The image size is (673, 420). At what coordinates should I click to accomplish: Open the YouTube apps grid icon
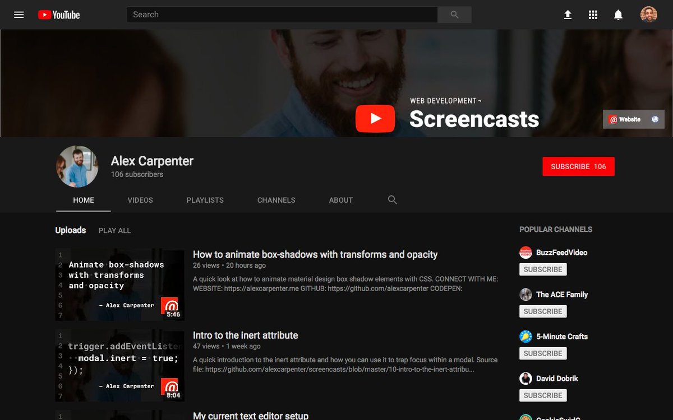pyautogui.click(x=593, y=15)
